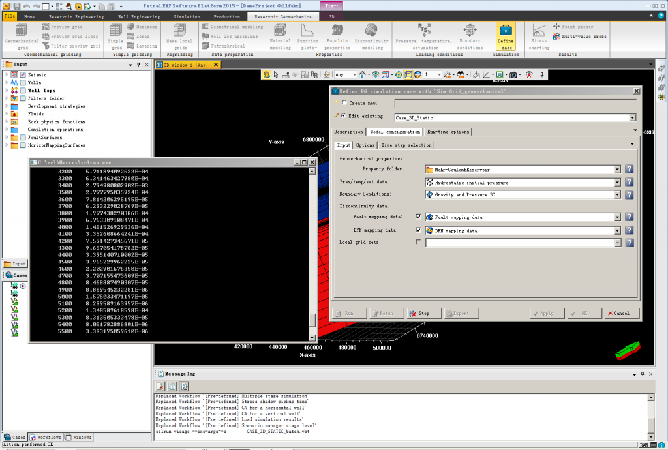
Task: Open the File ribbon tab
Action: (x=10, y=16)
